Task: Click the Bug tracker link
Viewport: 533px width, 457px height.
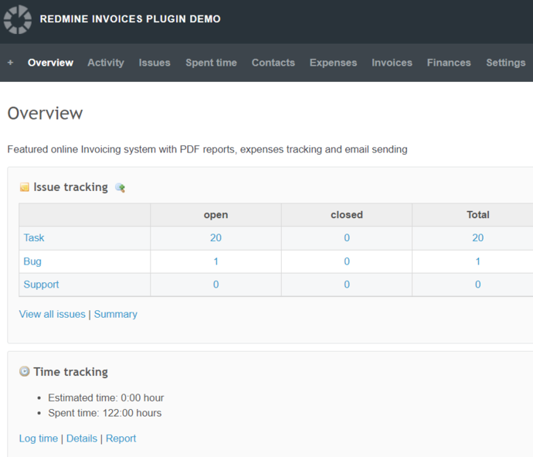Action: click(32, 261)
